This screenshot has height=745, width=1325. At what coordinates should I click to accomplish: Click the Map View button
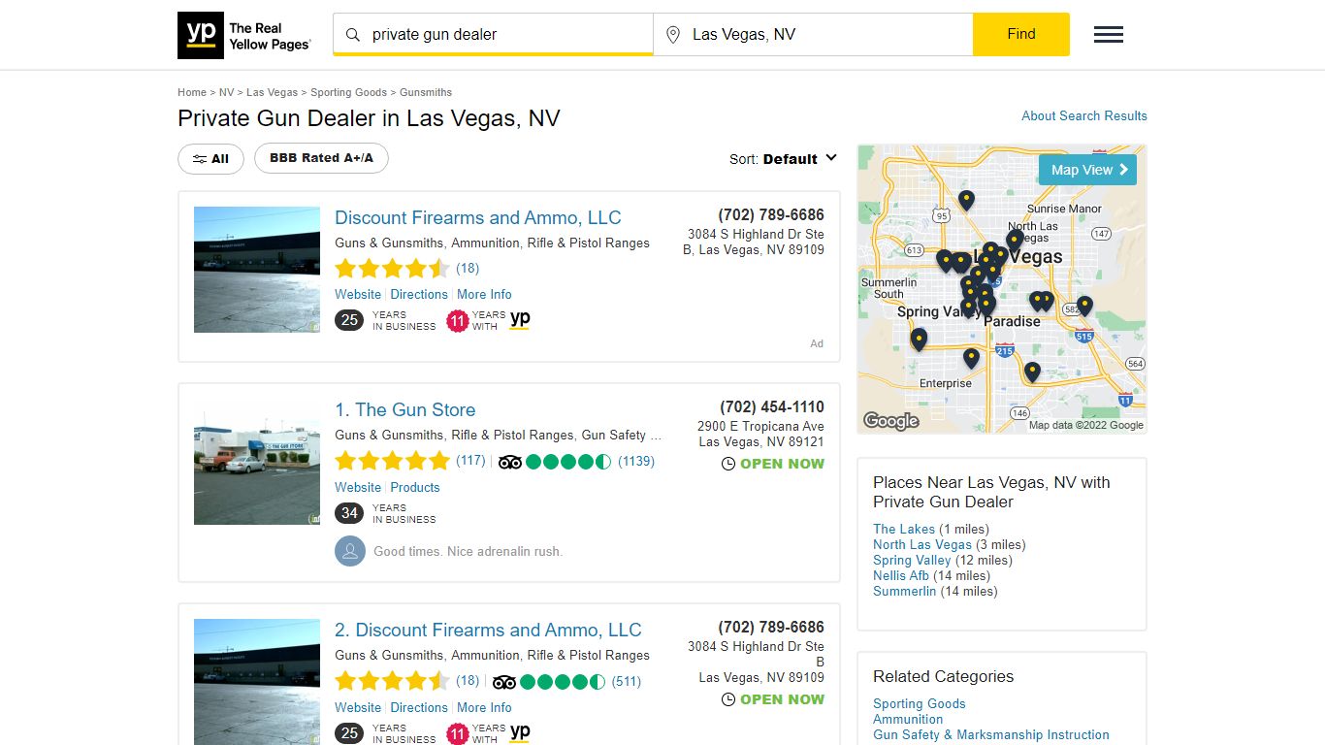[1088, 170]
